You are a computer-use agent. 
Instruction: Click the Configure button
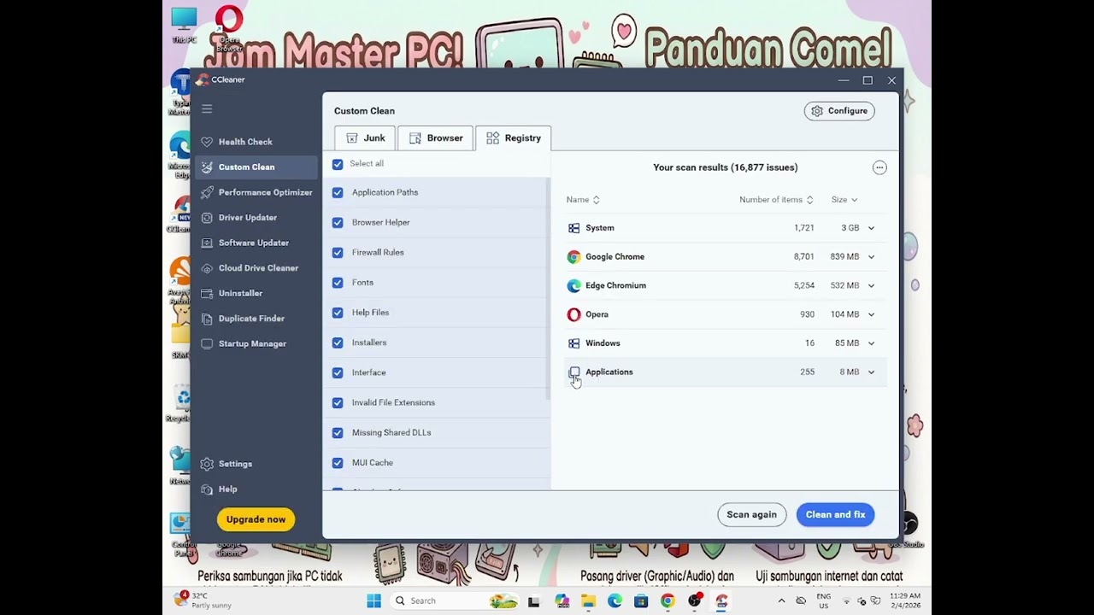point(839,111)
